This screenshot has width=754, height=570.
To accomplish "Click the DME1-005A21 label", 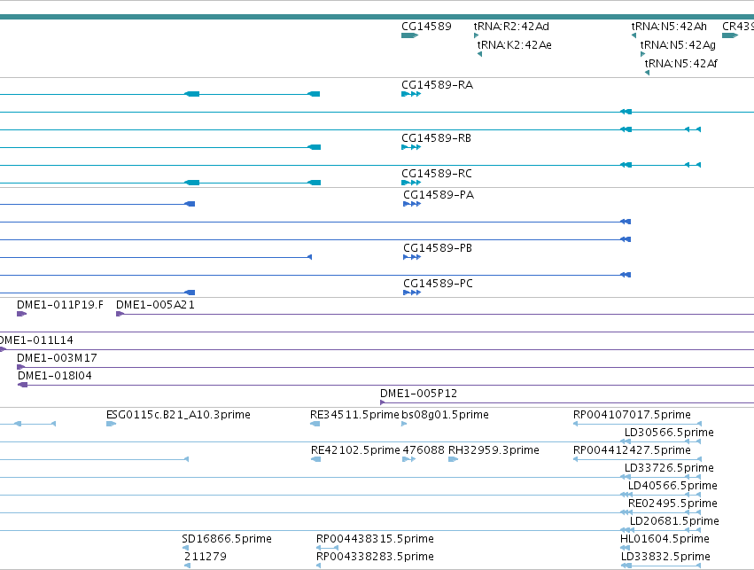I will pos(155,305).
